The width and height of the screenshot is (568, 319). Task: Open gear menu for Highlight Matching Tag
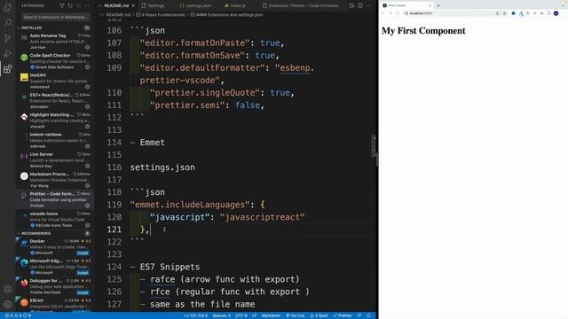87,127
